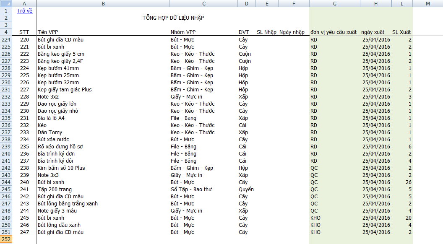Viewport: 443px width, 244px height.
Task: Select the "Sổ Tập - Bao thư" cell
Action: tap(191, 189)
